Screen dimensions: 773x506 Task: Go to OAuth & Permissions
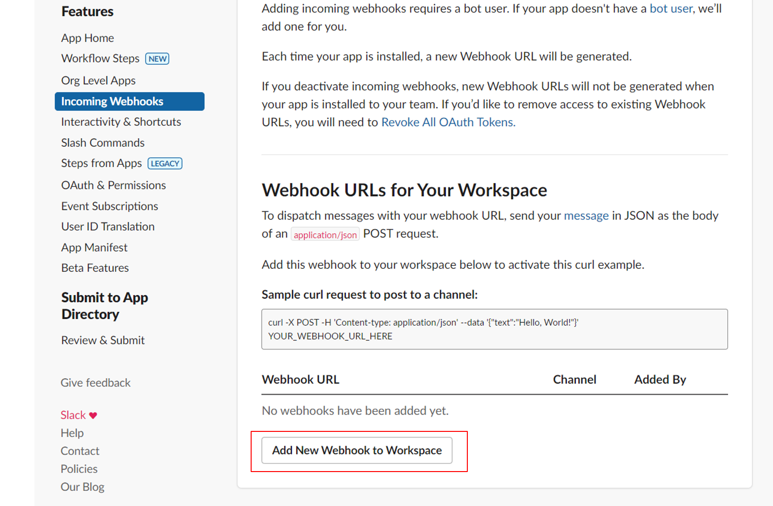point(113,185)
